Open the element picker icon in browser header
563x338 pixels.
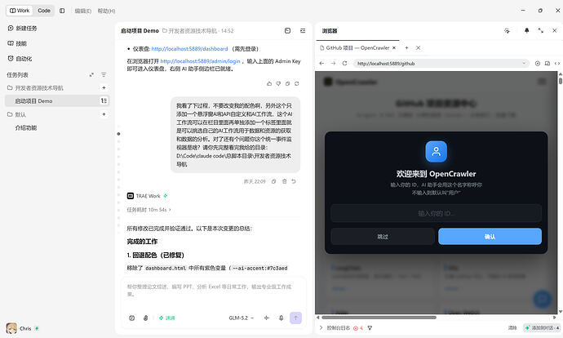click(x=507, y=31)
